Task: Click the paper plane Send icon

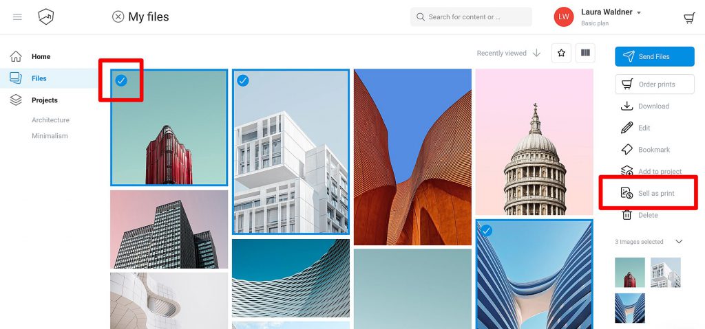Action: (x=629, y=56)
